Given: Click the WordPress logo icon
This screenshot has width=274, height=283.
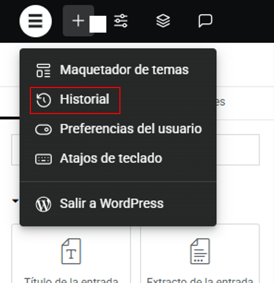Looking at the screenshot, I should point(43,204).
